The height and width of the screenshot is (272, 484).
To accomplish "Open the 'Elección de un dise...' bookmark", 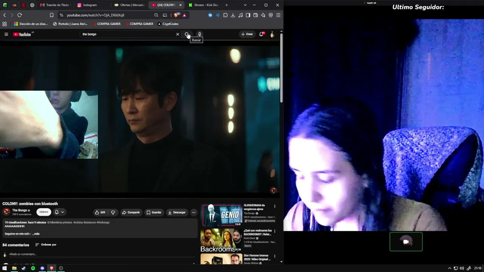I will 31,24.
